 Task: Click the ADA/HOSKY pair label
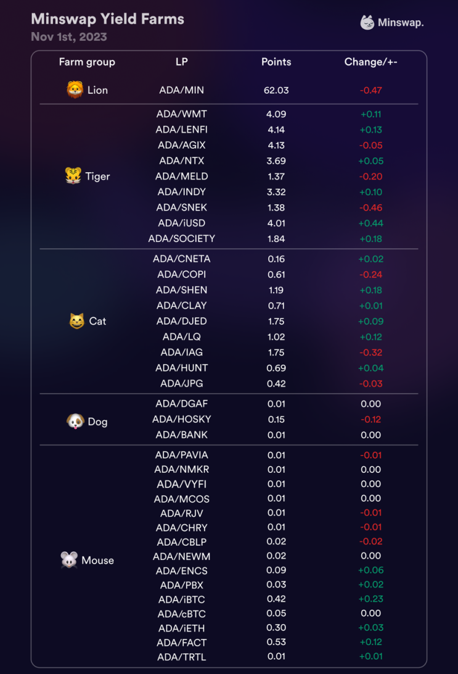click(181, 419)
